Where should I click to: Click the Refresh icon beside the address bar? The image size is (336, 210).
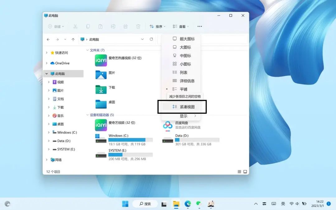tap(152, 39)
